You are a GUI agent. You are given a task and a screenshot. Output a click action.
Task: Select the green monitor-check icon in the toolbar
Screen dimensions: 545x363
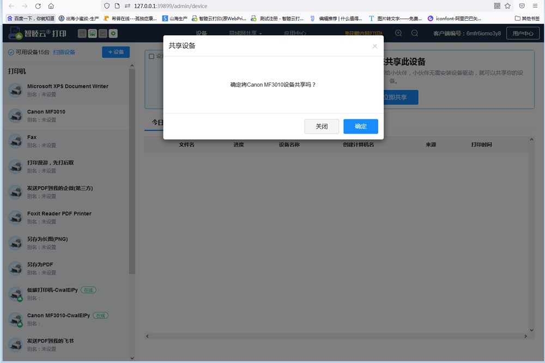pos(93,33)
